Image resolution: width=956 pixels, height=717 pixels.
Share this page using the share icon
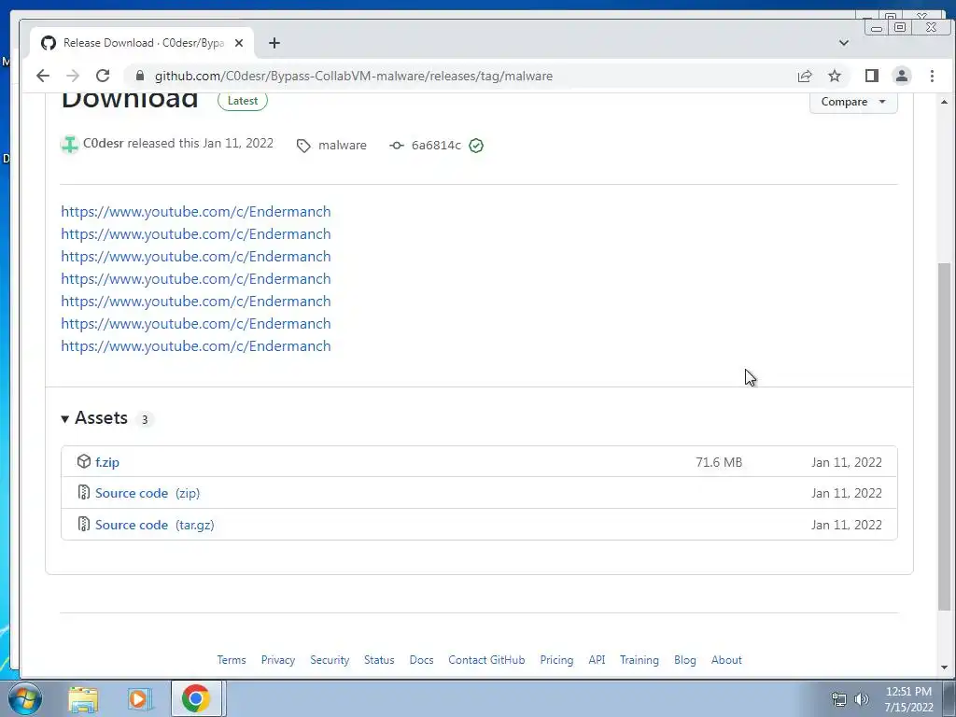(805, 76)
